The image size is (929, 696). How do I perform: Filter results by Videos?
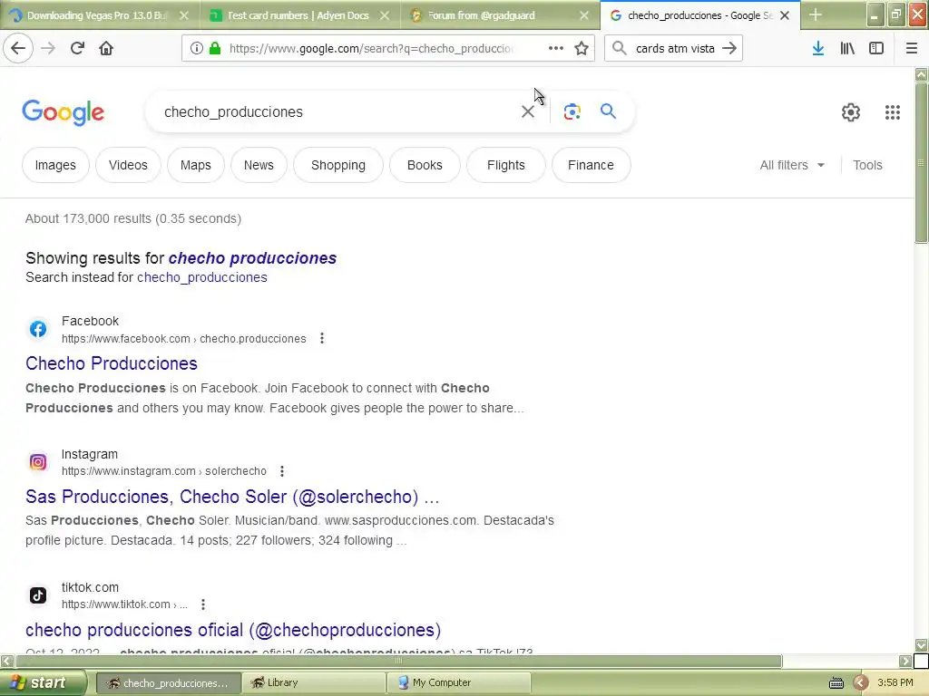[x=128, y=165]
